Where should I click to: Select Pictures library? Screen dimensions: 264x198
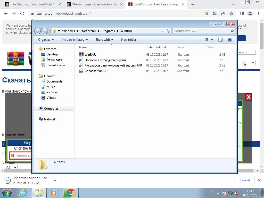52,92
